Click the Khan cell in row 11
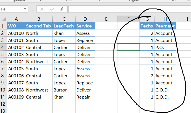191x113 pixels. coord(64,97)
